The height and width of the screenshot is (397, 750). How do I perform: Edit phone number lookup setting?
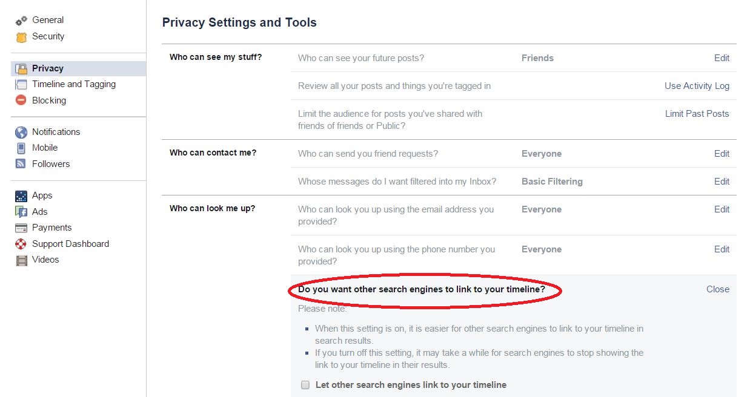tap(722, 249)
